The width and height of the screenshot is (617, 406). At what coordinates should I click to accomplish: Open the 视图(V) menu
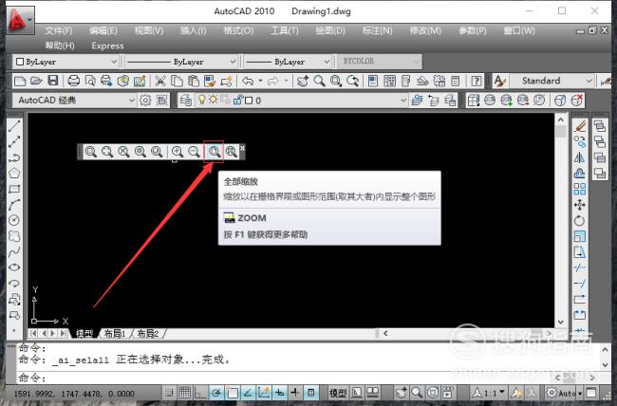coord(149,30)
